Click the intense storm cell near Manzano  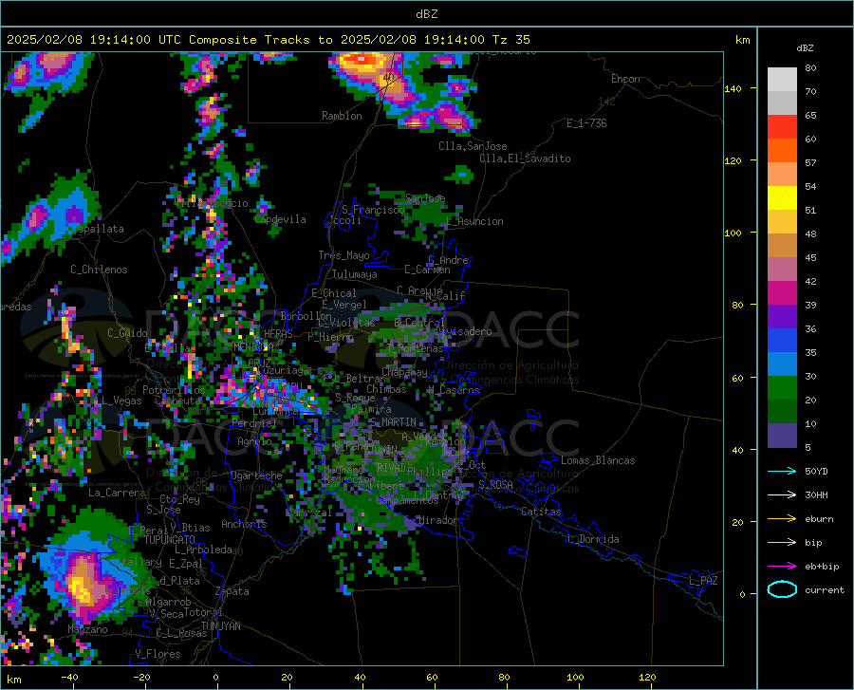coord(83,588)
